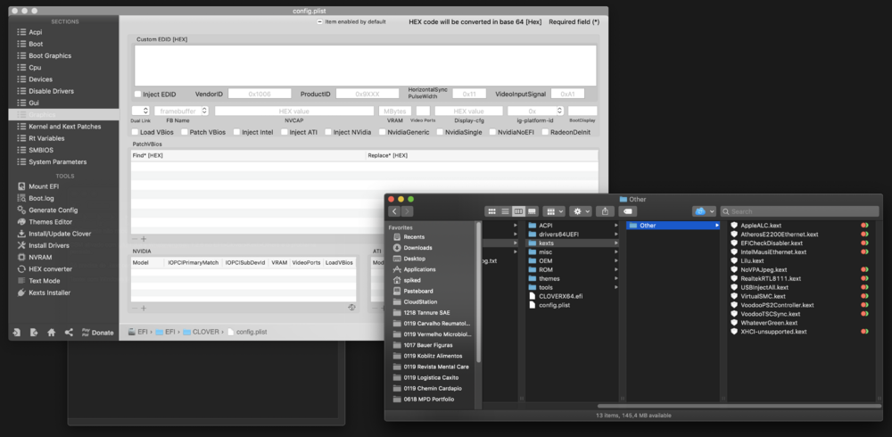Enable the Inject EDID checkbox
The image size is (892, 437).
coord(137,94)
